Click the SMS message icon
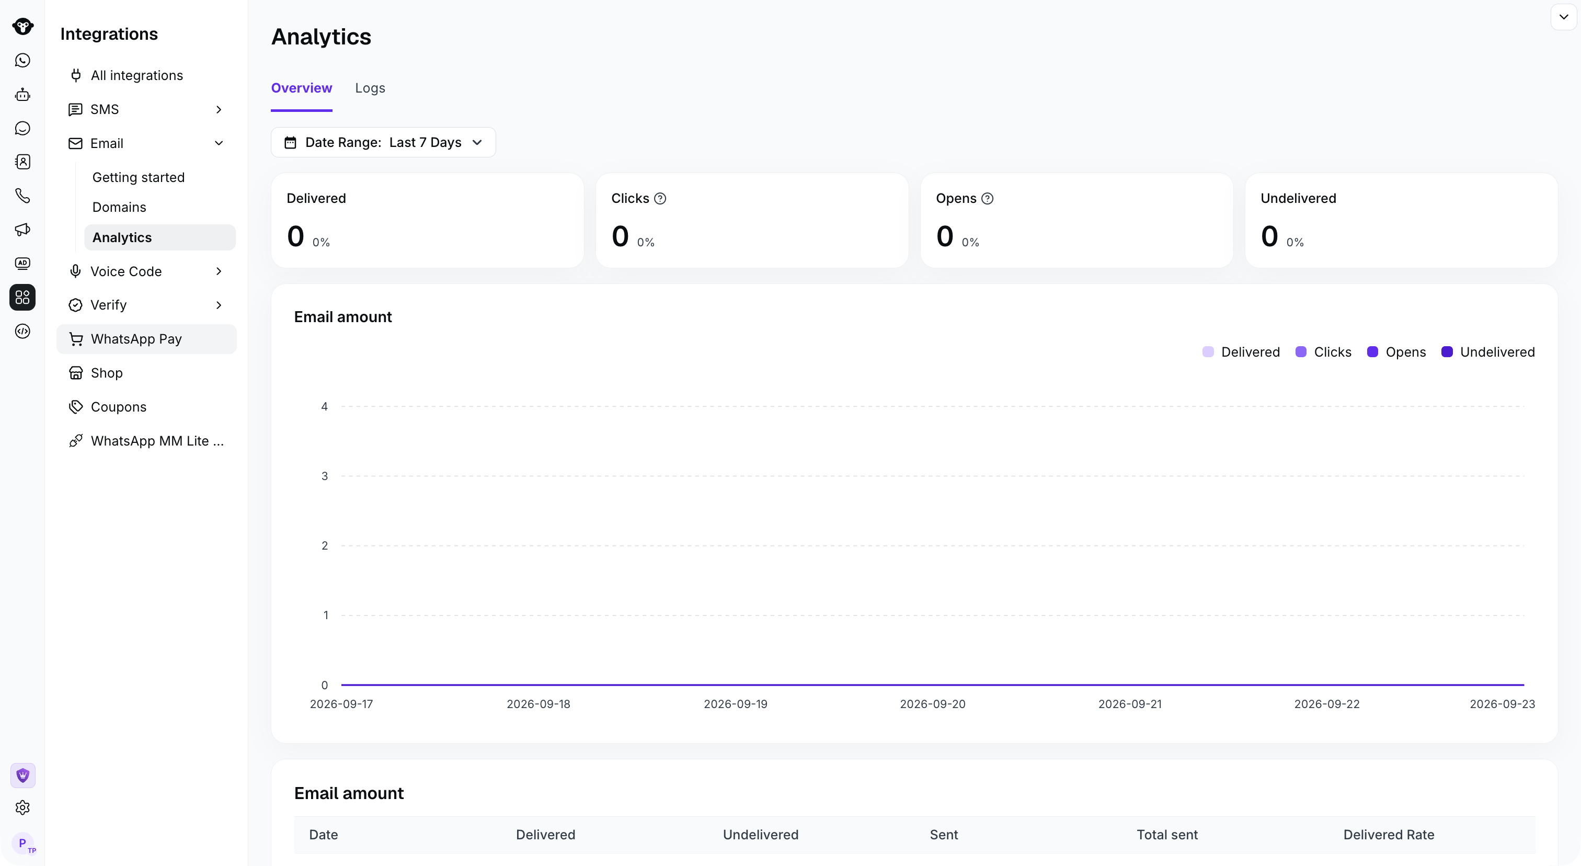This screenshot has height=866, width=1581. point(75,109)
